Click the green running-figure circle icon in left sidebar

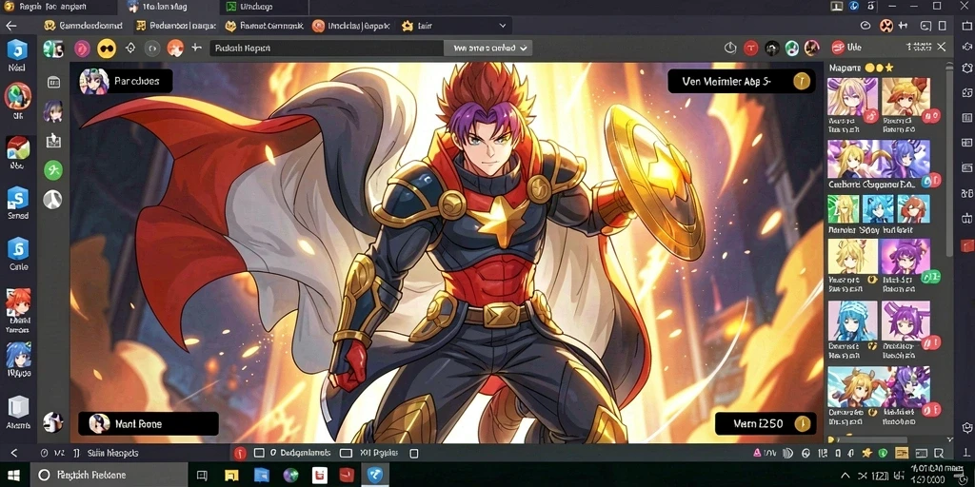[x=53, y=170]
